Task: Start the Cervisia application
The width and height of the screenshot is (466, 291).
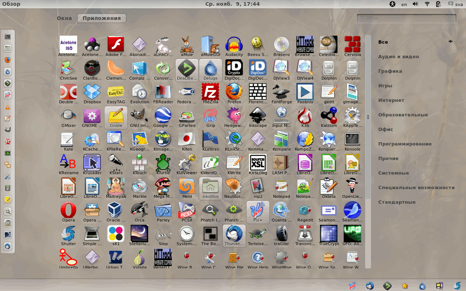Action: click(x=352, y=47)
